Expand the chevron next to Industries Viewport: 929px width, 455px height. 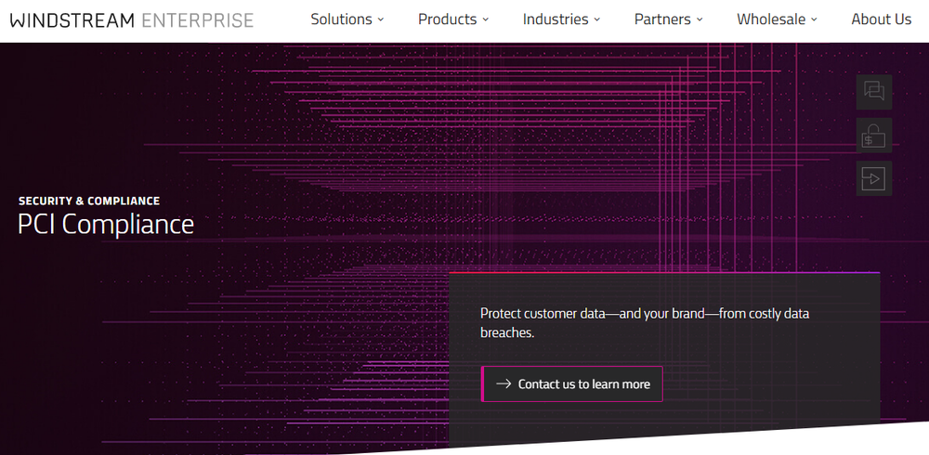point(596,19)
